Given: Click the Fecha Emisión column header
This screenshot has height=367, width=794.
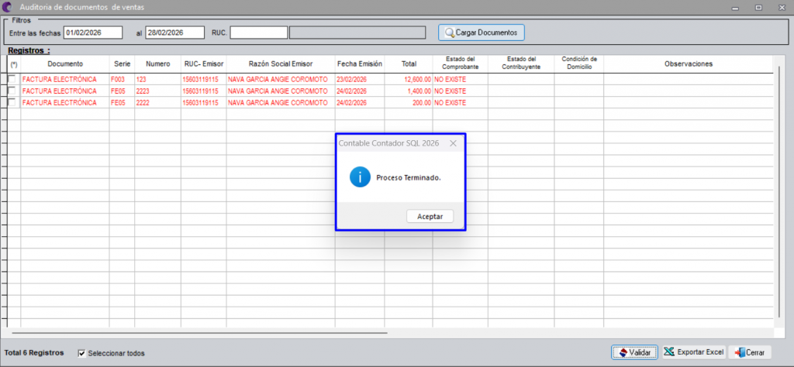Looking at the screenshot, I should tap(360, 63).
